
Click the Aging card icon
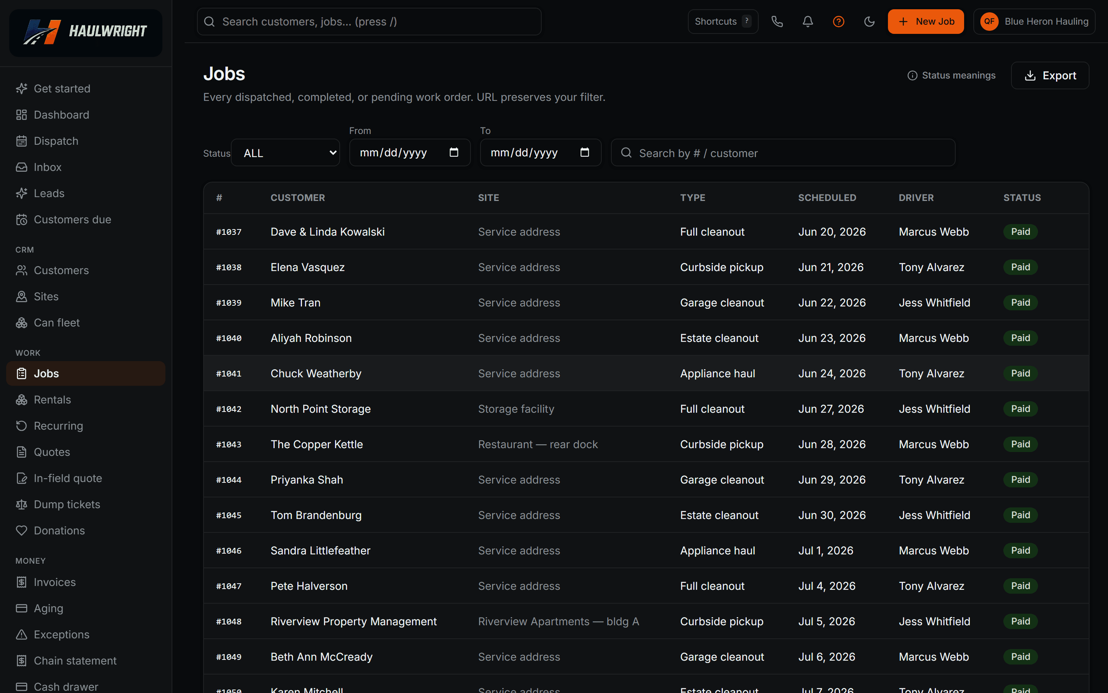click(22, 608)
